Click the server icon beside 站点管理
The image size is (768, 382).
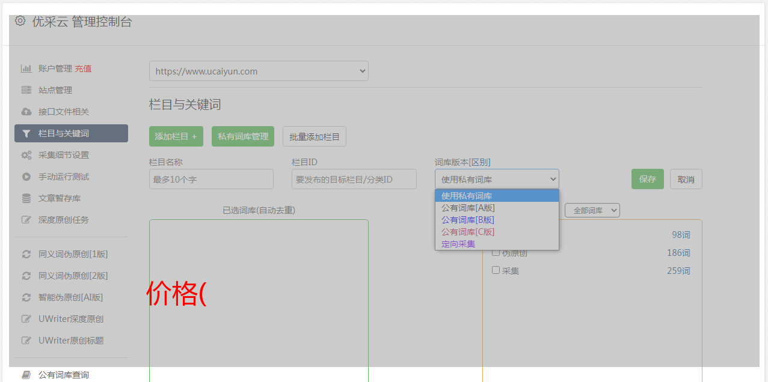[x=26, y=90]
